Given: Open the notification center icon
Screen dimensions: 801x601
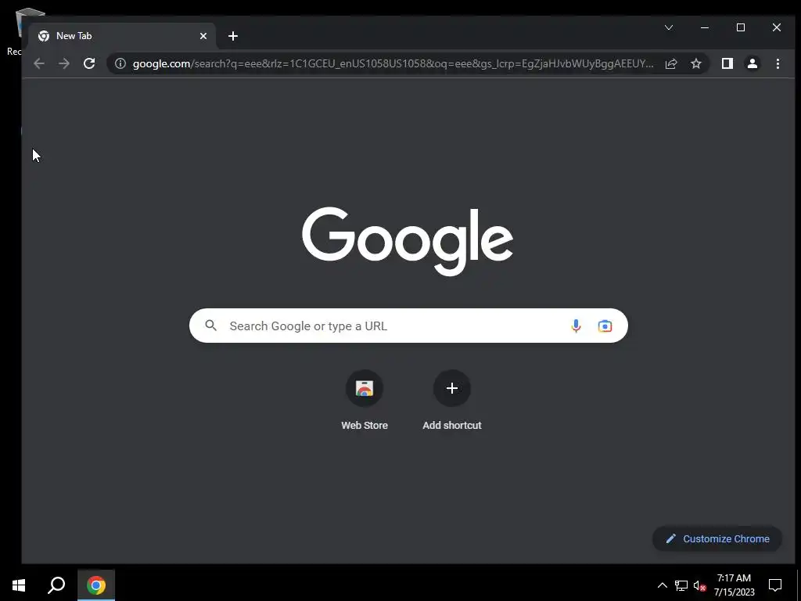Looking at the screenshot, I should click(x=775, y=585).
